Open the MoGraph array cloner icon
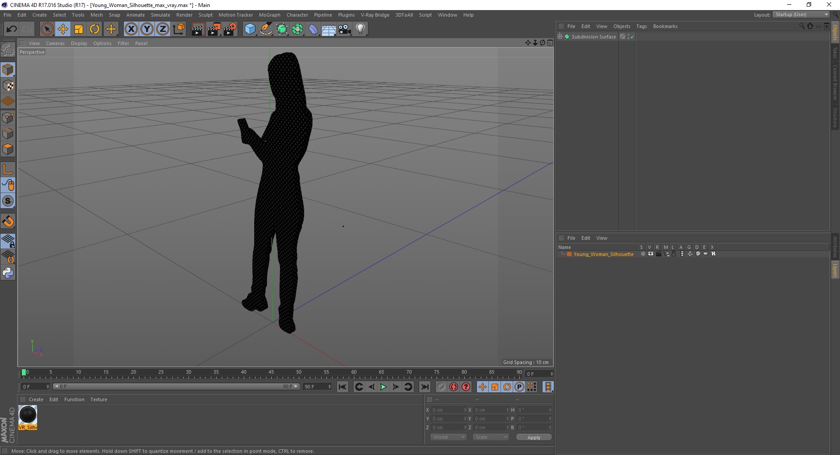840x455 pixels. tap(297, 29)
